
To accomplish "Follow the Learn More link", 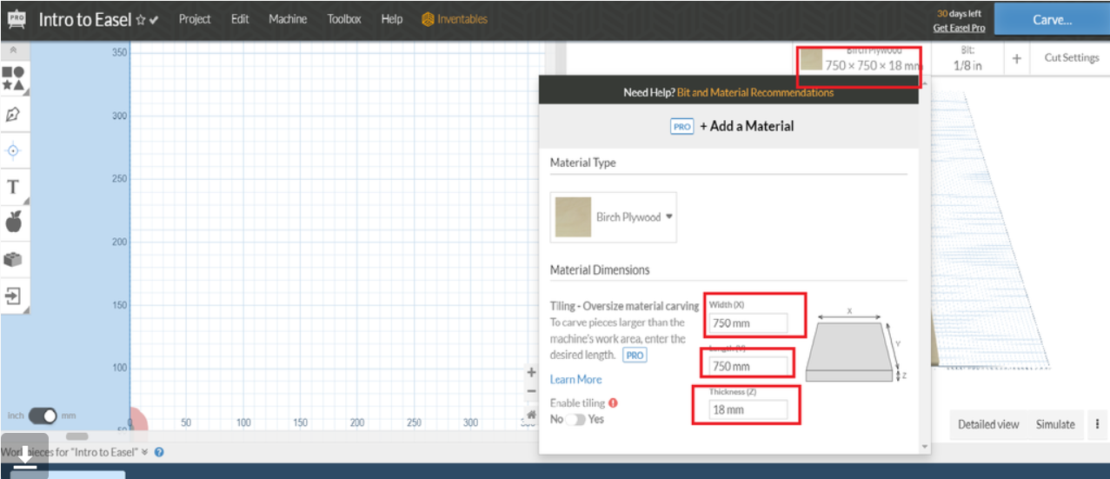I will click(x=575, y=379).
